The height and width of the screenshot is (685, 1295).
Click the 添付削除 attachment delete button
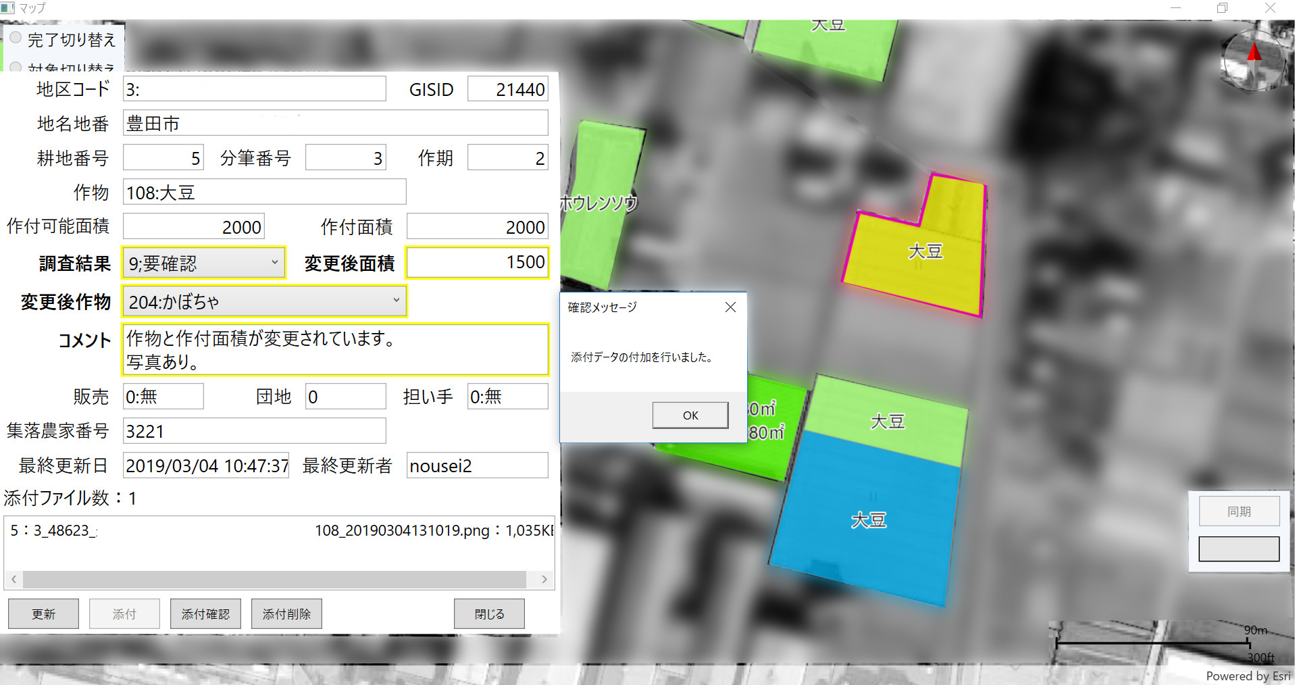(x=286, y=613)
